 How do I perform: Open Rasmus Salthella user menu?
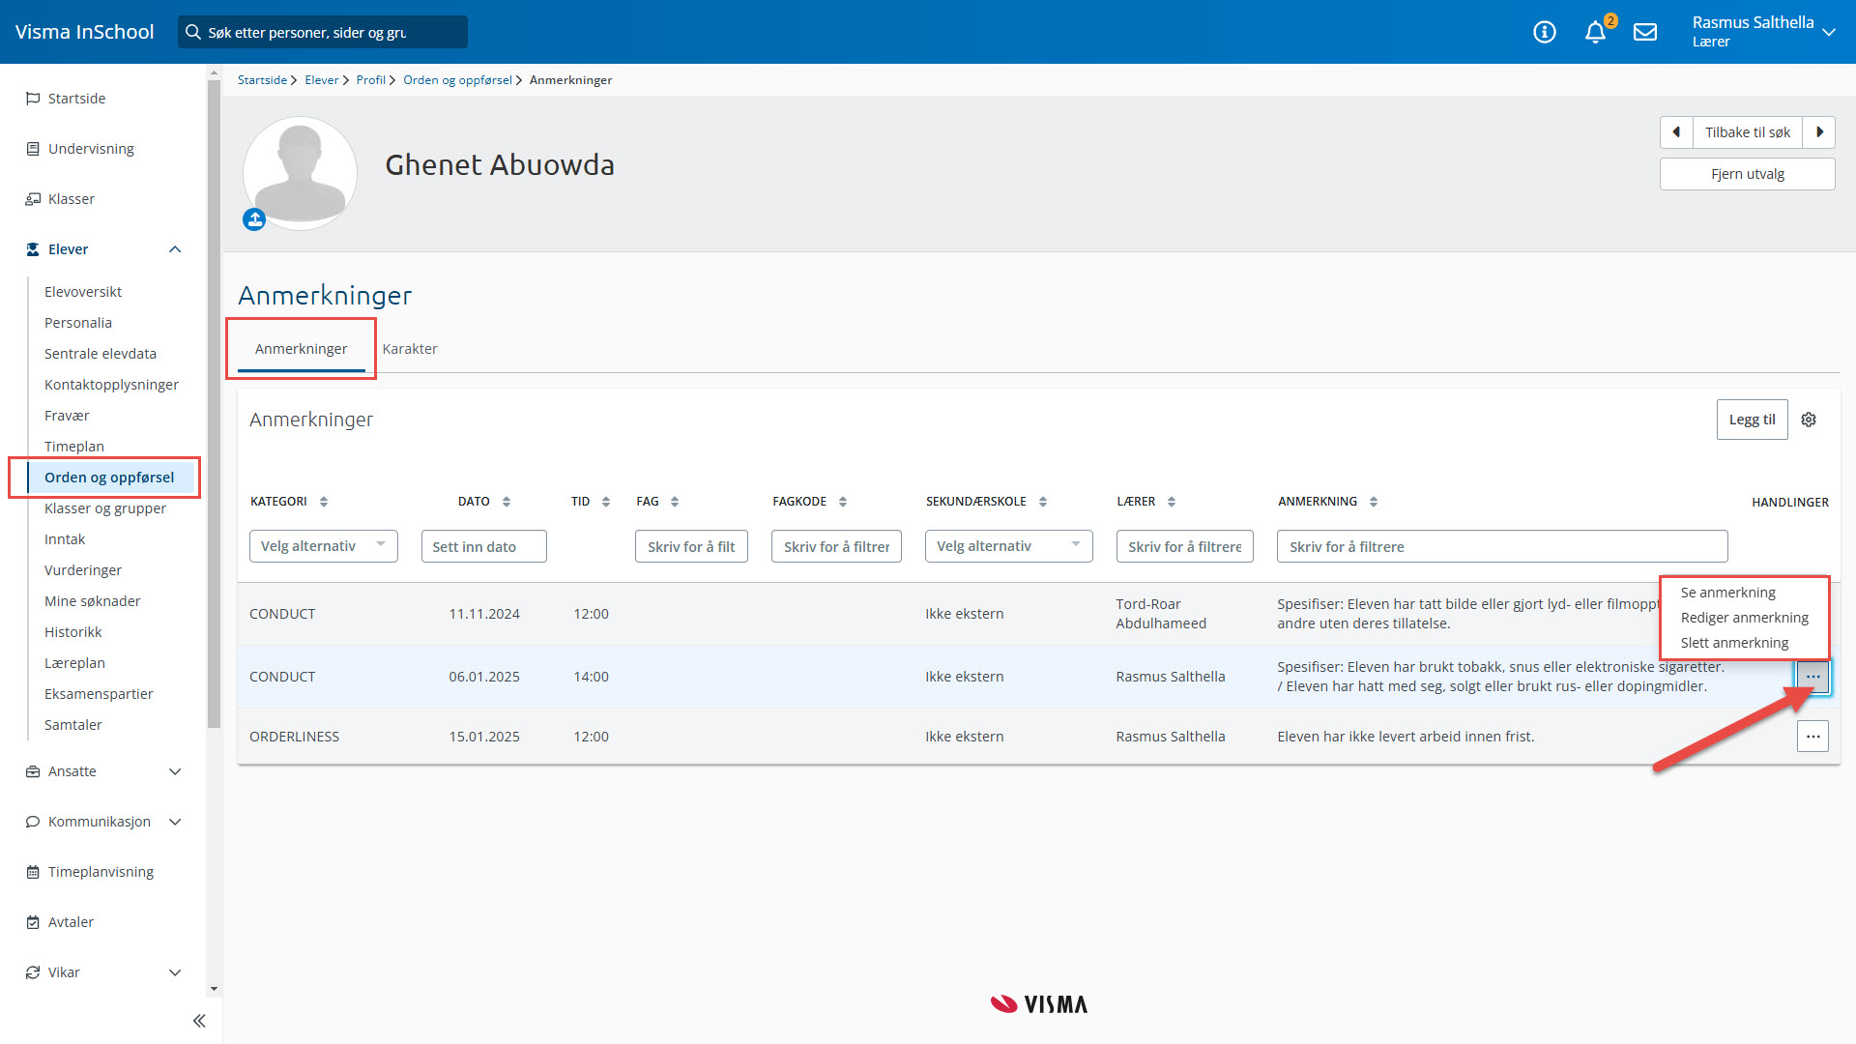click(1763, 31)
